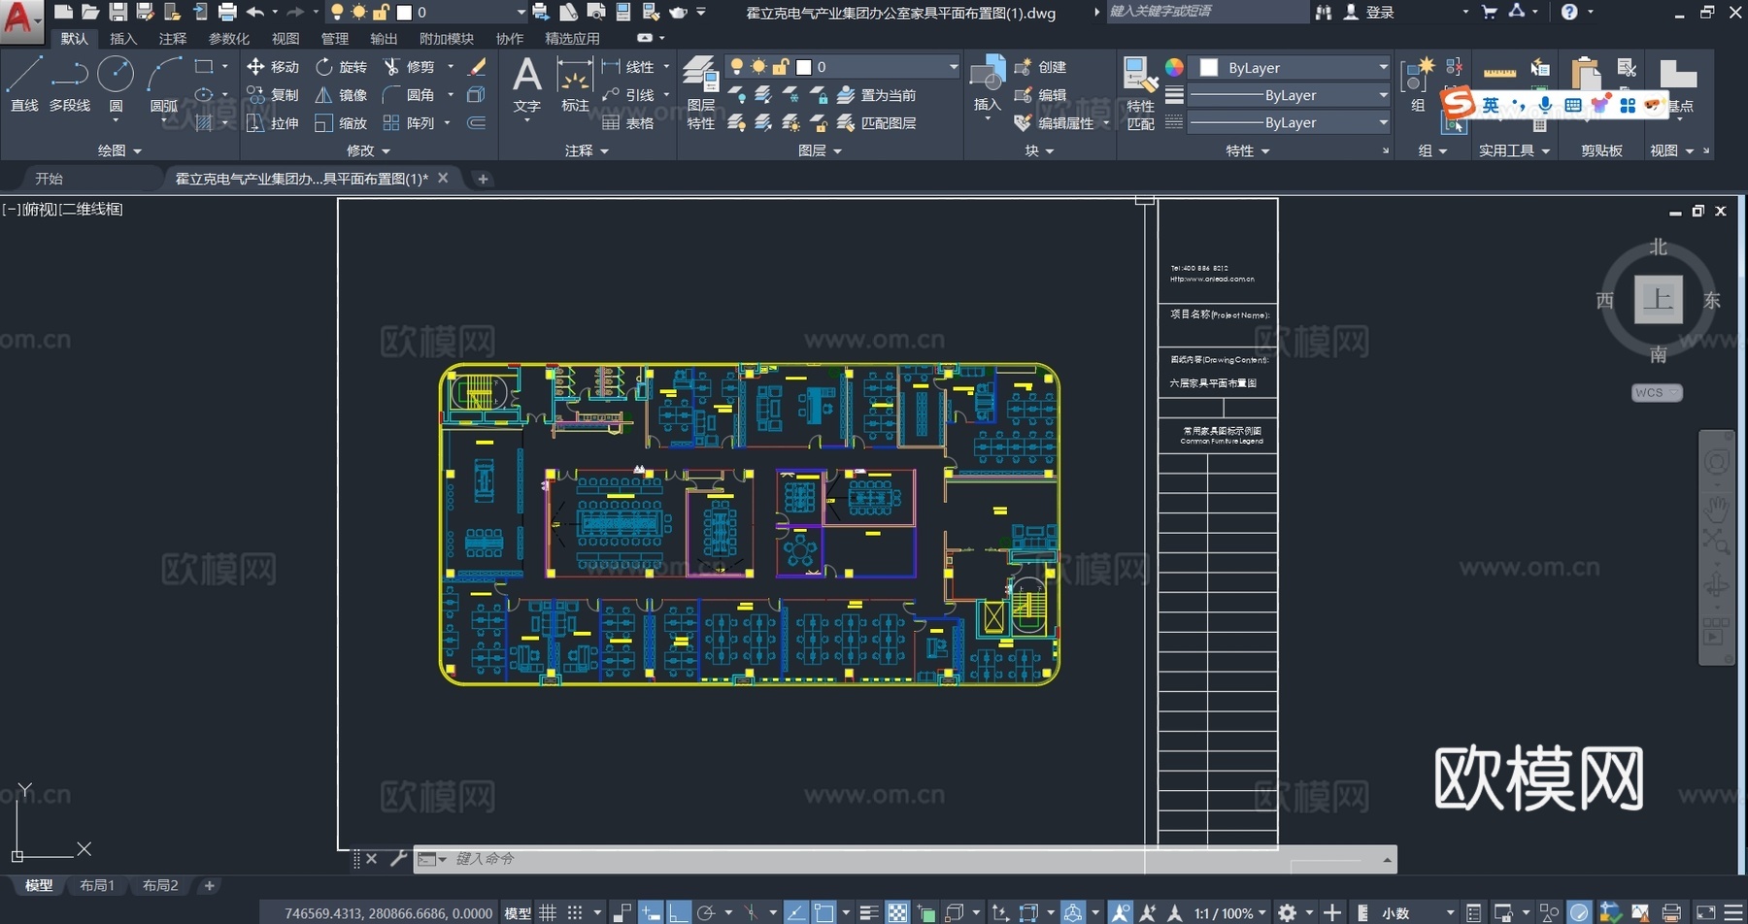Open the 布局1 layout tab

coord(97,885)
